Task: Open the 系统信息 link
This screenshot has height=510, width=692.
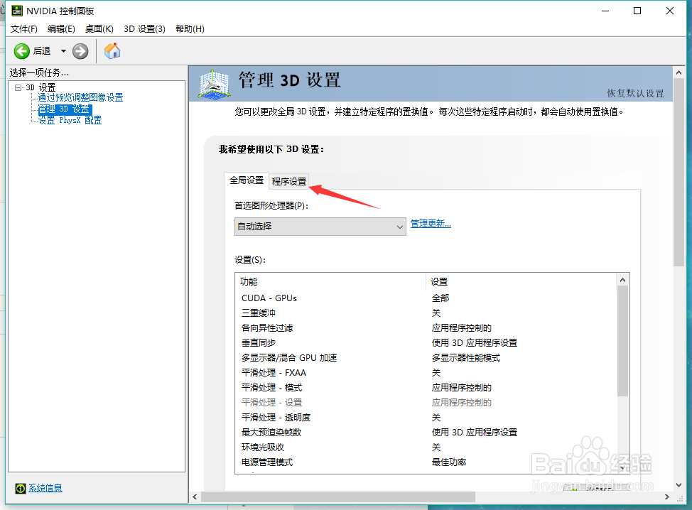Action: [x=45, y=488]
